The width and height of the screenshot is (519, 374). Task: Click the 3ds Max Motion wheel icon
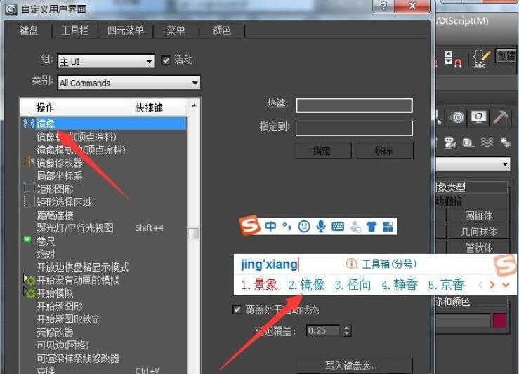click(x=458, y=117)
